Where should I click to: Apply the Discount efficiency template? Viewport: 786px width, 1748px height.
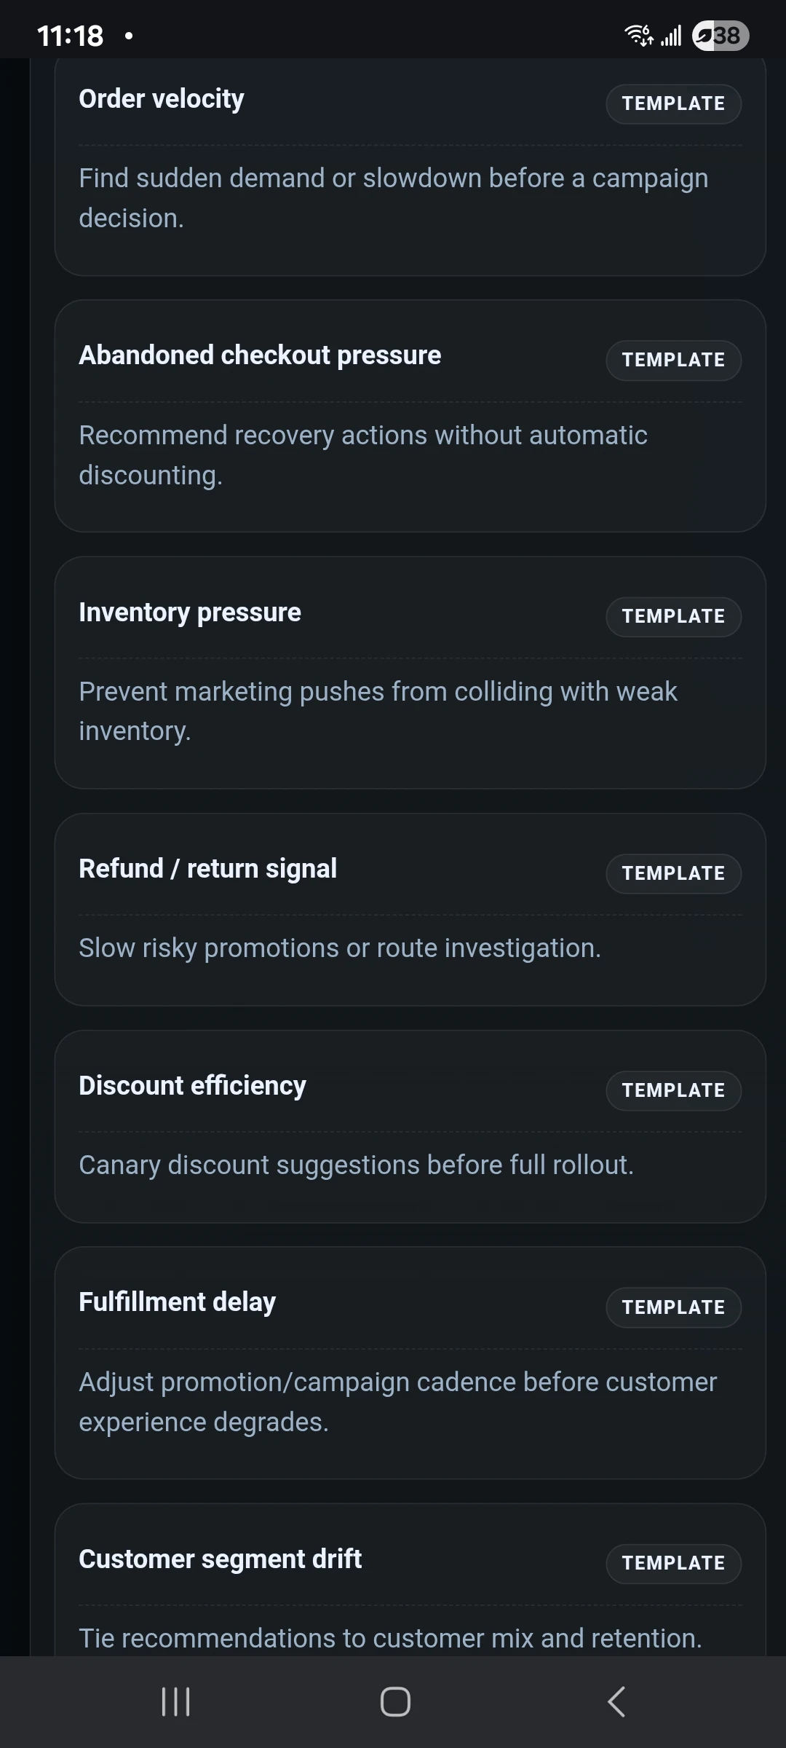672,1090
